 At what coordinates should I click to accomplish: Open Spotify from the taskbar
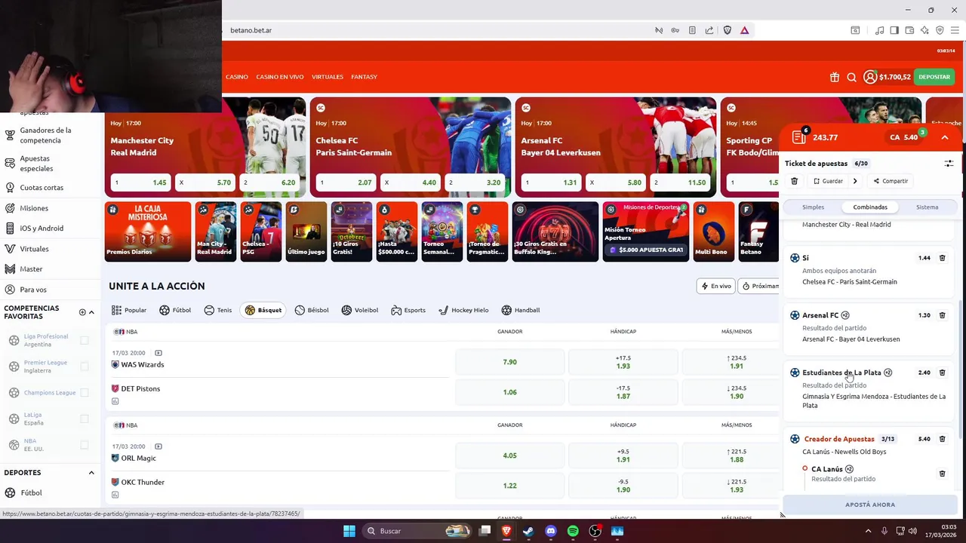pos(573,531)
